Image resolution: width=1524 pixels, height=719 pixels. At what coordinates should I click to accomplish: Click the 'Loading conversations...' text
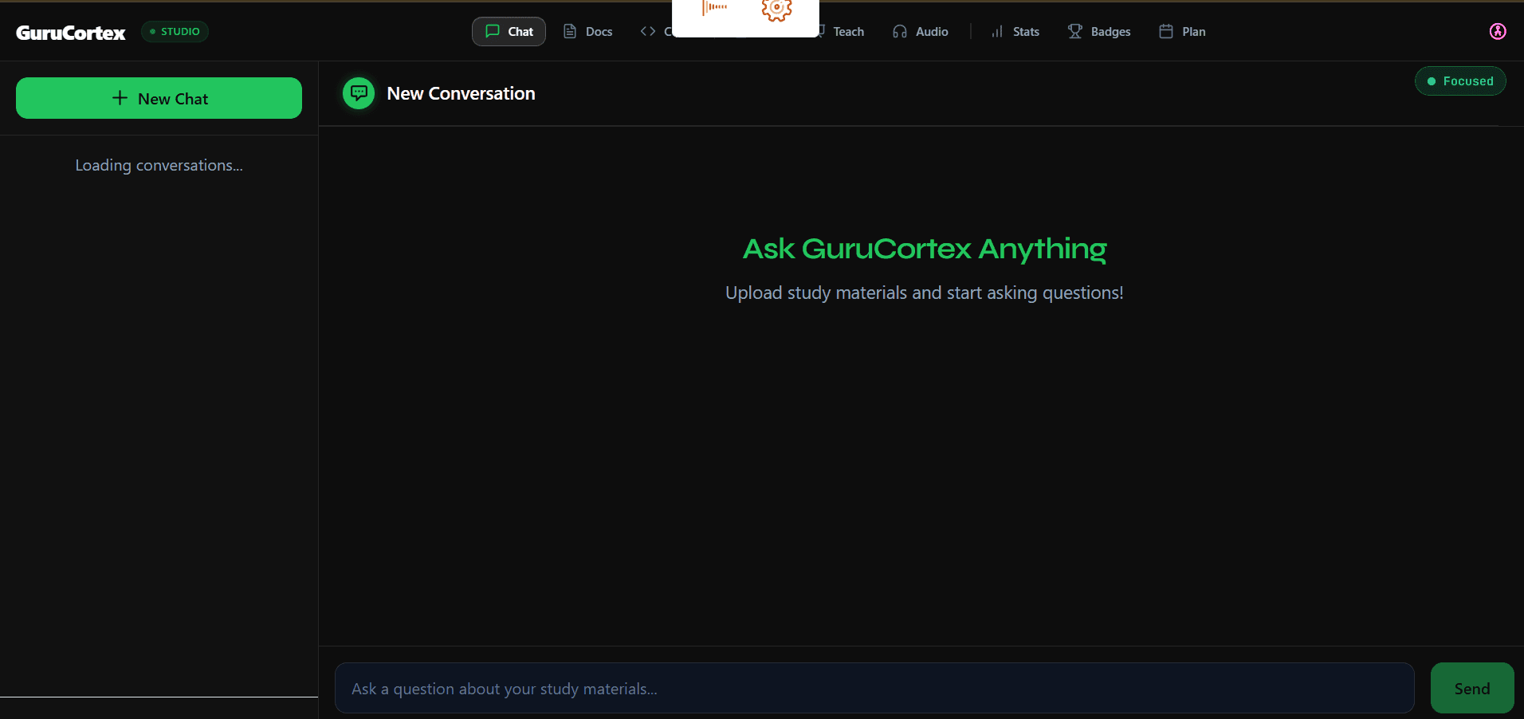pyautogui.click(x=159, y=165)
